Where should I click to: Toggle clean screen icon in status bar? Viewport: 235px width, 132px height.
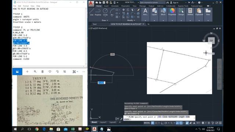pyautogui.click(x=217, y=123)
